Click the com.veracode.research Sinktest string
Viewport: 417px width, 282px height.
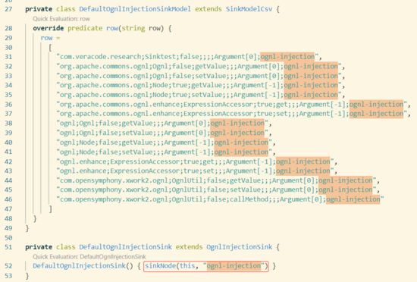(x=187, y=57)
